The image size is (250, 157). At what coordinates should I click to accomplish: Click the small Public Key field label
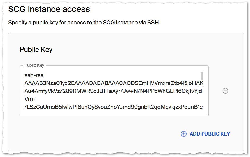coord(34,65)
